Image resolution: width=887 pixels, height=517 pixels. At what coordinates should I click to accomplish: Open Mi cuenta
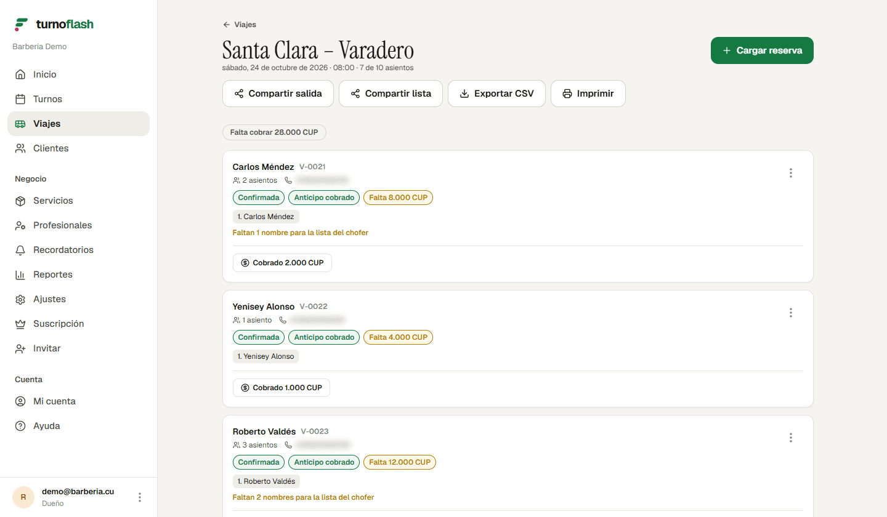coord(78,401)
